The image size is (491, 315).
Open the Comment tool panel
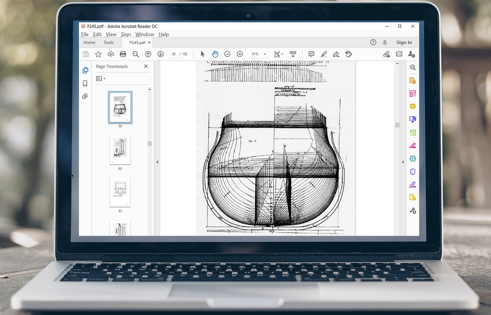pyautogui.click(x=412, y=106)
